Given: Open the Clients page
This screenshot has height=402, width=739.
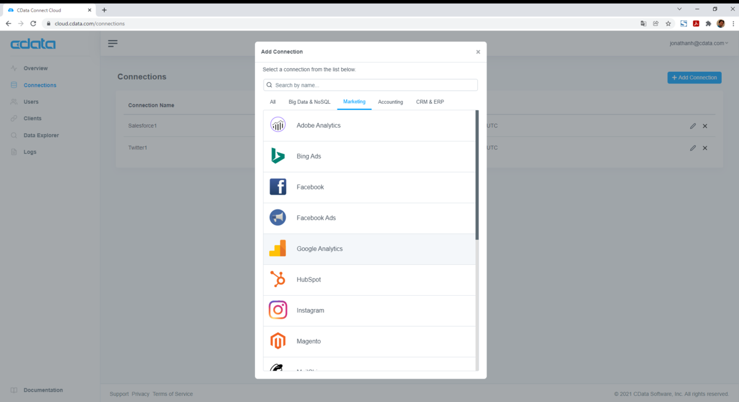Looking at the screenshot, I should tap(33, 118).
